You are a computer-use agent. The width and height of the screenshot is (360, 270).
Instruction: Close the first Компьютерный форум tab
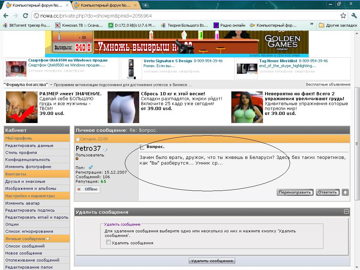coord(67,5)
